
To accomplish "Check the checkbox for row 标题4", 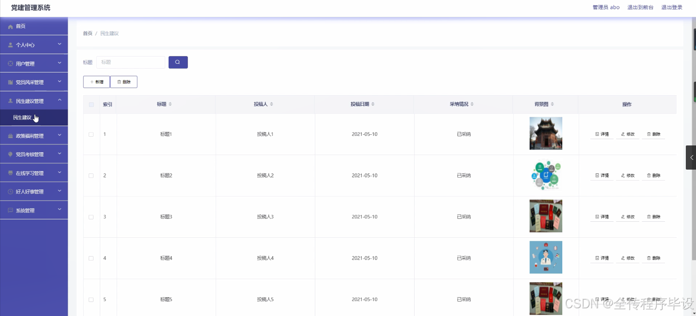I will point(91,258).
